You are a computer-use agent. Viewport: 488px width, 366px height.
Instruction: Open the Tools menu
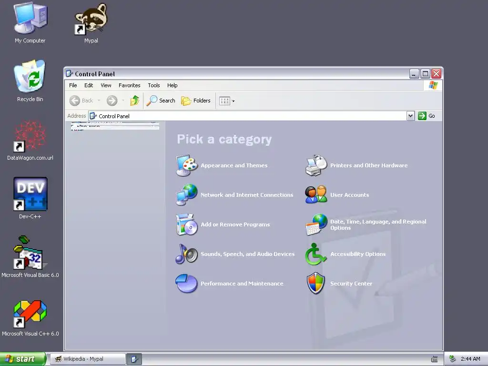coord(154,85)
